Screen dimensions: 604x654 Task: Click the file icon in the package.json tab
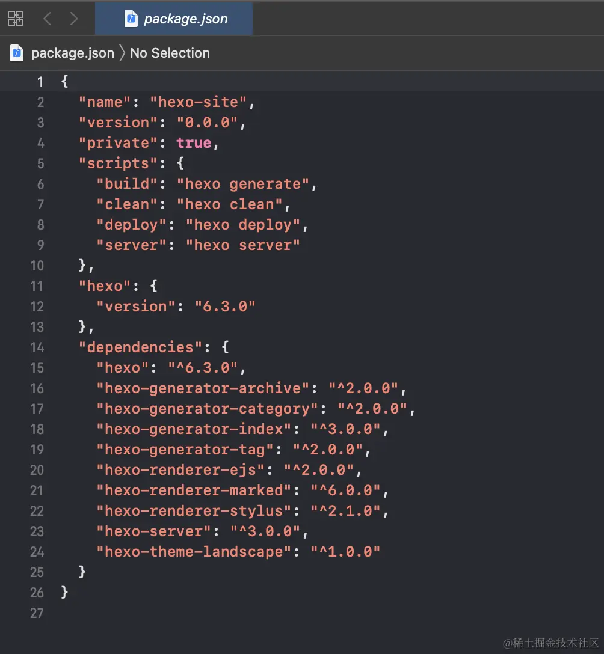pyautogui.click(x=131, y=19)
